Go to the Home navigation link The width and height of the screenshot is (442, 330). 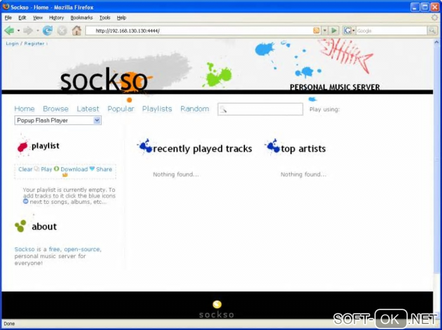[x=25, y=109]
